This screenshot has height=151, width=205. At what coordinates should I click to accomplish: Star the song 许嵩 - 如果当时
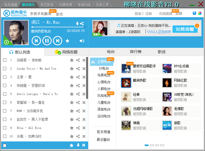point(72,136)
